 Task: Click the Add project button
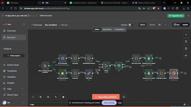coord(14,56)
